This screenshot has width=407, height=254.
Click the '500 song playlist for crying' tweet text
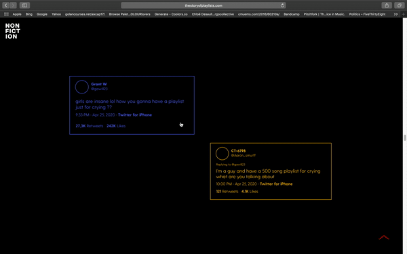coord(268,173)
